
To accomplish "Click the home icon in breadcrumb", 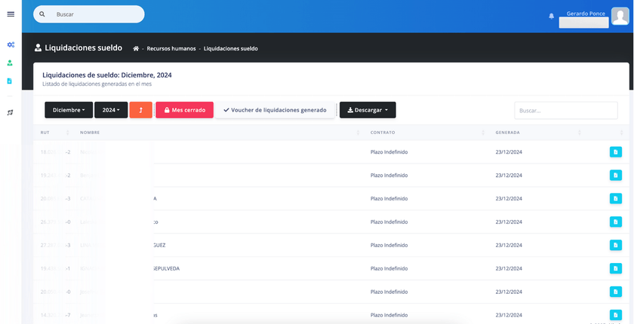I will [x=136, y=48].
